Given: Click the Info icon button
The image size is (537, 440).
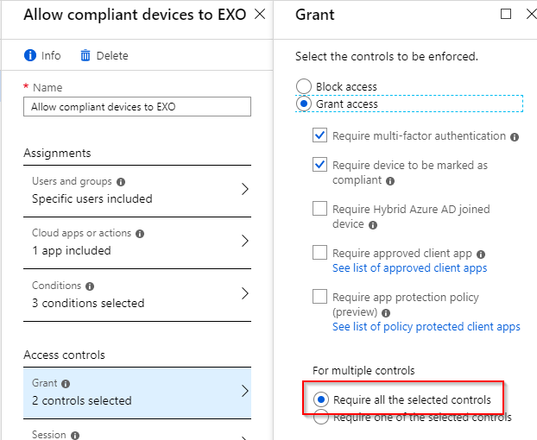Looking at the screenshot, I should [x=30, y=55].
